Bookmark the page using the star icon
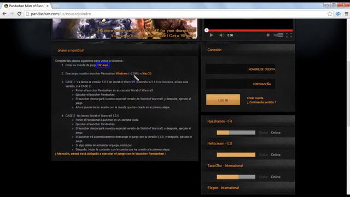Screen dimensions: 350x197 [x=330, y=14]
